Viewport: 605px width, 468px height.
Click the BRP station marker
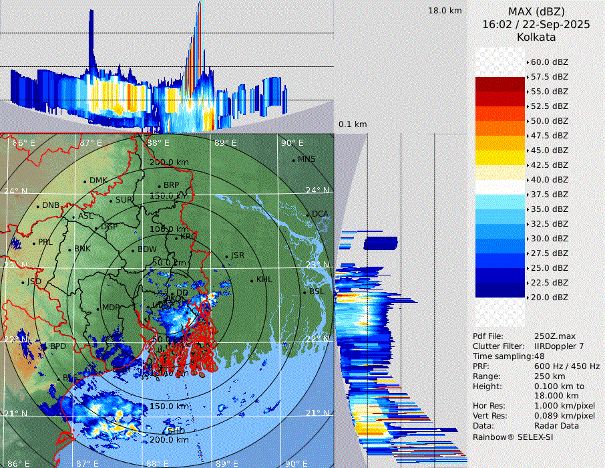159,186
